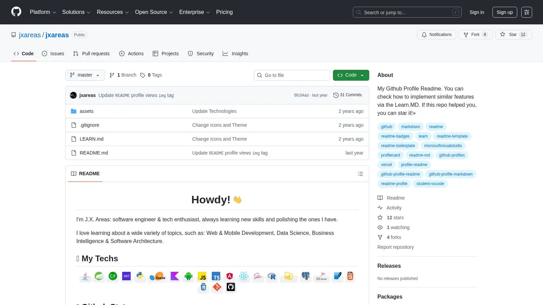543x305 pixels.
Task: Click the Sign in link
Action: coord(477,12)
